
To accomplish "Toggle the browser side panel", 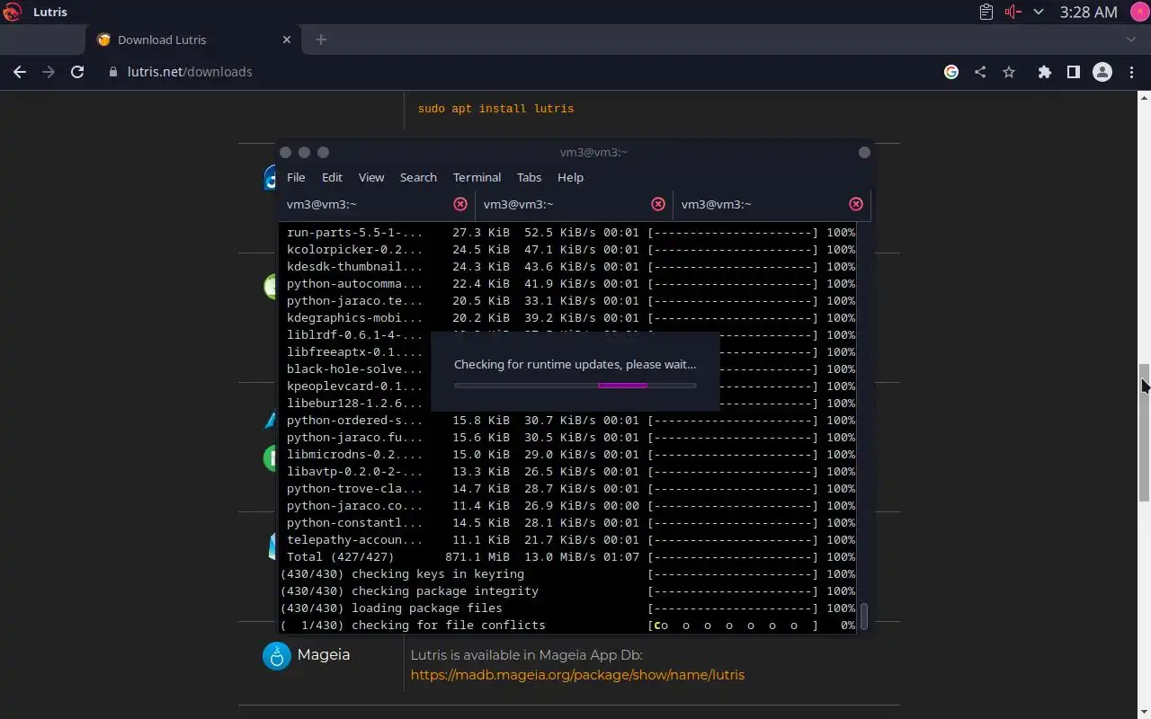I will pos(1073,72).
